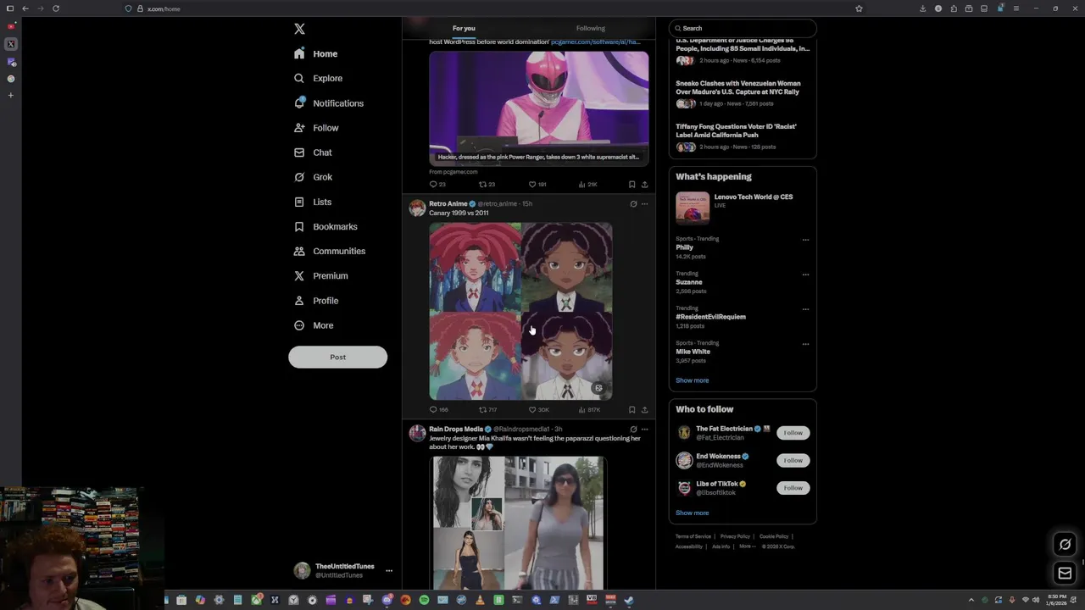The image size is (1085, 610).
Task: Open Spotify from the taskbar
Action: point(424,600)
